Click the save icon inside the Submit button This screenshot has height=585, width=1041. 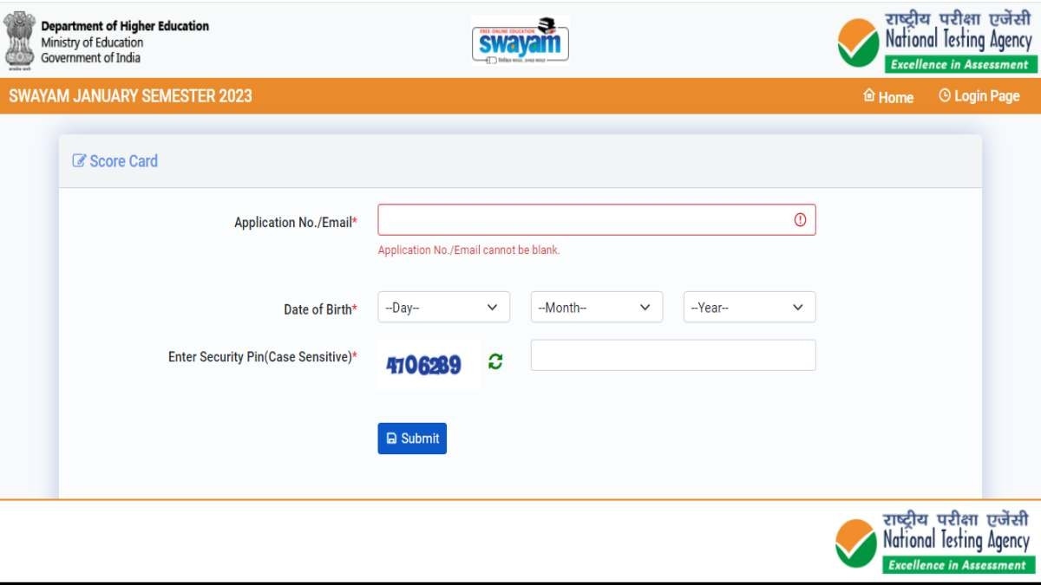(392, 439)
